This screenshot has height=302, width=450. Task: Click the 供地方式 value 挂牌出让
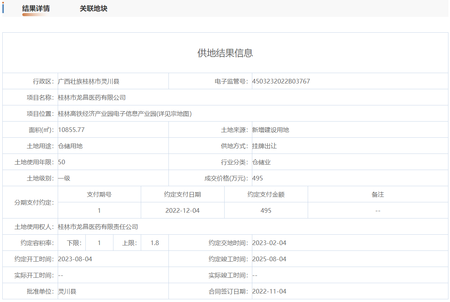(x=264, y=146)
